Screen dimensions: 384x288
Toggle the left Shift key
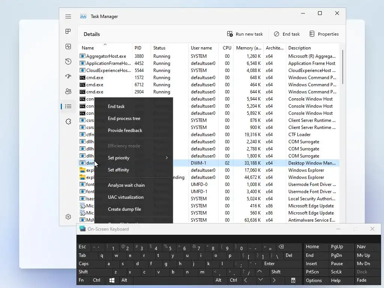coord(94,272)
